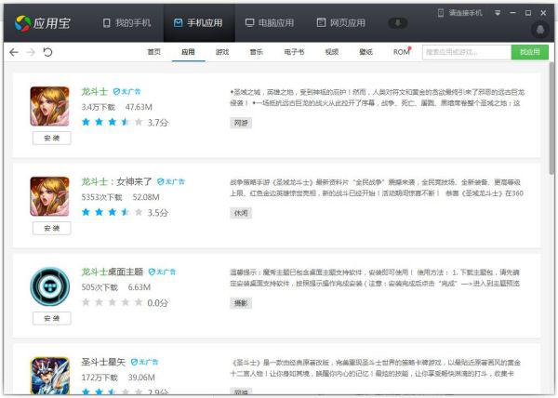Click the 无广告 badge beside 女神来了
558x398 pixels.
pos(171,181)
